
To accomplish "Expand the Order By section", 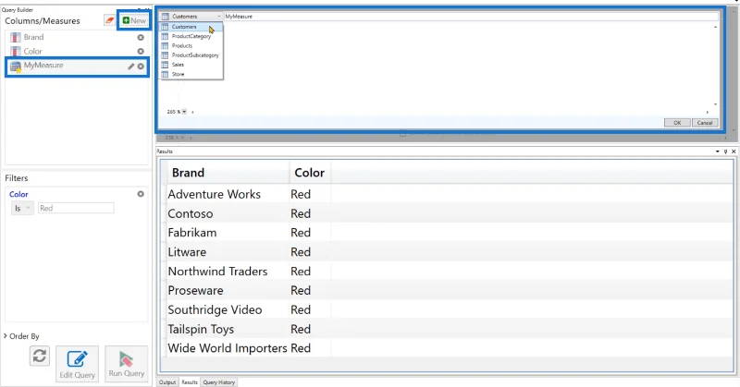I will tap(21, 336).
